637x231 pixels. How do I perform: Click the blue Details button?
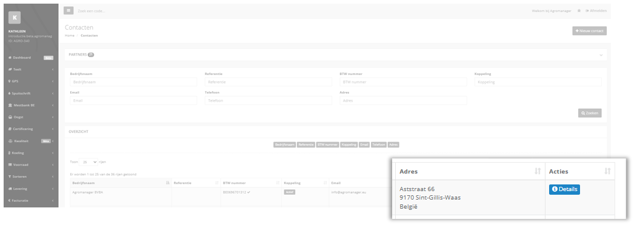coord(564,189)
